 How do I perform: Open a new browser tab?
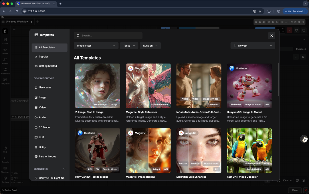[60, 3]
